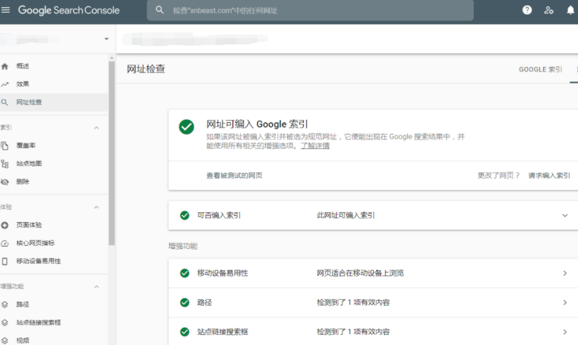Collapse the 体验 sidebar section
This screenshot has height=345, width=578.
coord(96,207)
